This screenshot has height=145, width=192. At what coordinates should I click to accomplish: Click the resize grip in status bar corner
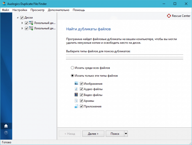pyautogui.click(x=190, y=143)
